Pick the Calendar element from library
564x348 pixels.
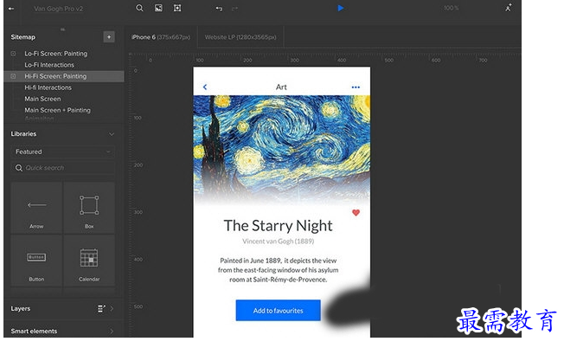click(x=89, y=261)
